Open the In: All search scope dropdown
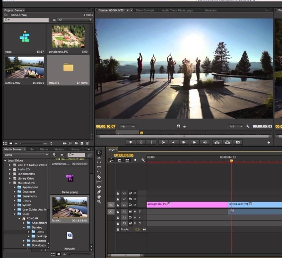Screen dimensions: 282x258 (75, 20)
